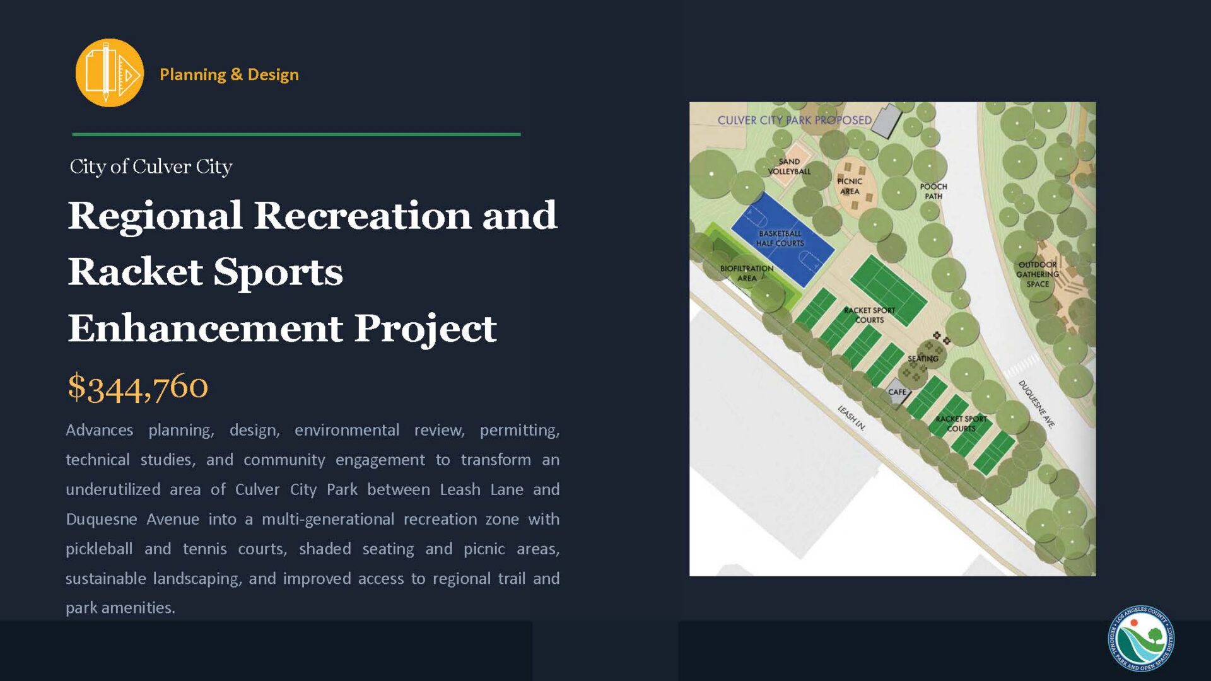This screenshot has height=681, width=1211.
Task: Click the Cafe building on the map
Action: click(x=897, y=392)
